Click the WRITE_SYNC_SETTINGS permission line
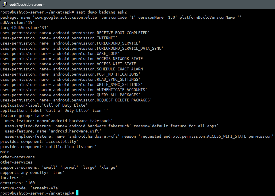This screenshot has height=196, width=275. tap(71, 84)
